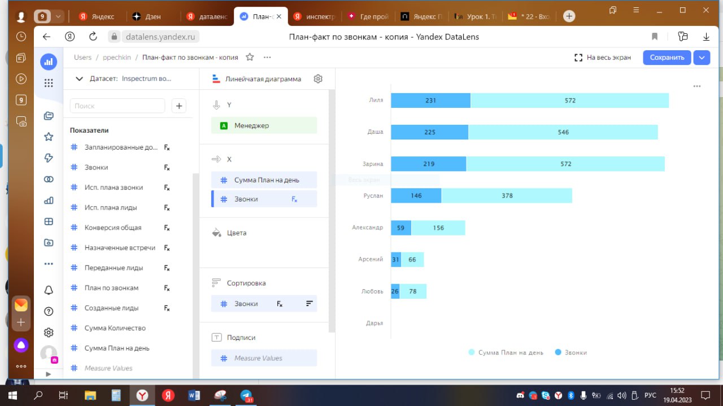Click the На весь экран button
723x406 pixels.
coord(603,57)
